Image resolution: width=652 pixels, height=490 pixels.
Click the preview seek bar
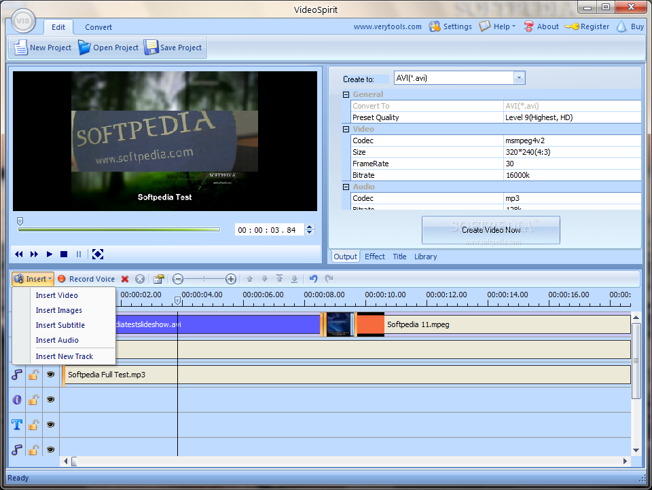[x=119, y=229]
